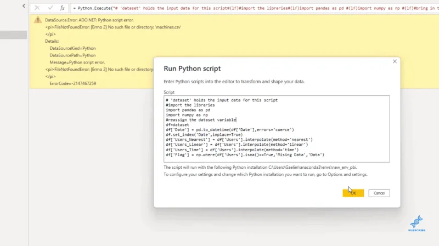Screen dimensions: 439x246
Task: Click the 'ErrorCode=-2147467259' line
Action: (x=73, y=83)
